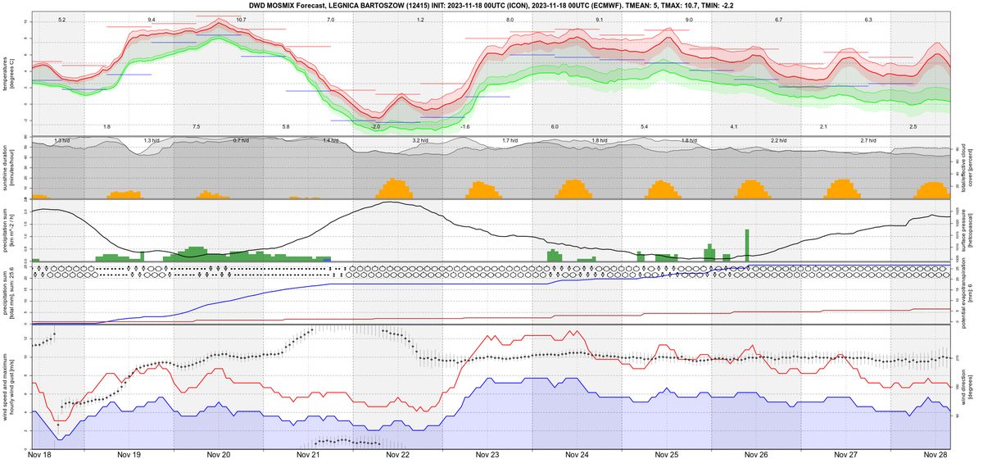Click the daily max value 8.0
The image size is (983, 468).
(510, 19)
